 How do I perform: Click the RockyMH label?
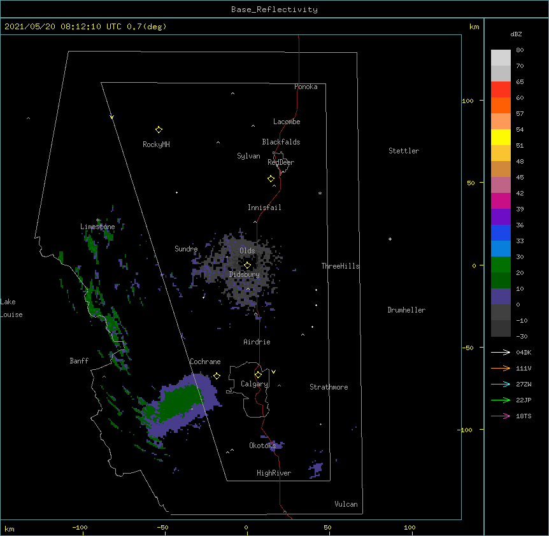pyautogui.click(x=156, y=145)
